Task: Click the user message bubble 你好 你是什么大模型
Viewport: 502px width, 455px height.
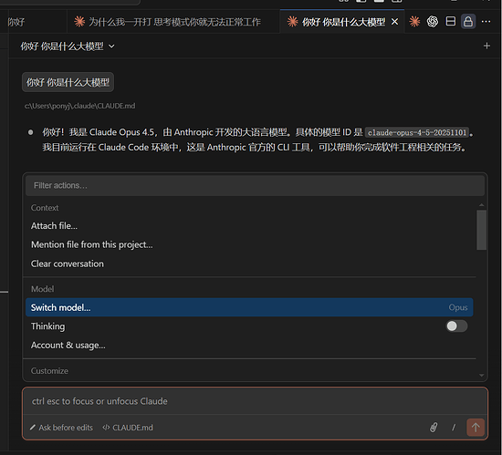Action: click(x=68, y=82)
